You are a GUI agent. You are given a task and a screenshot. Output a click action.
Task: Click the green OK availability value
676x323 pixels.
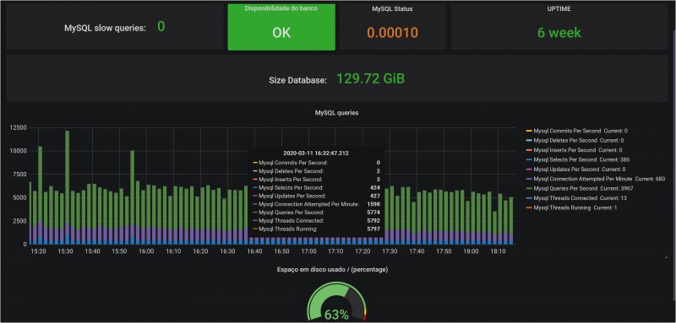click(x=281, y=33)
